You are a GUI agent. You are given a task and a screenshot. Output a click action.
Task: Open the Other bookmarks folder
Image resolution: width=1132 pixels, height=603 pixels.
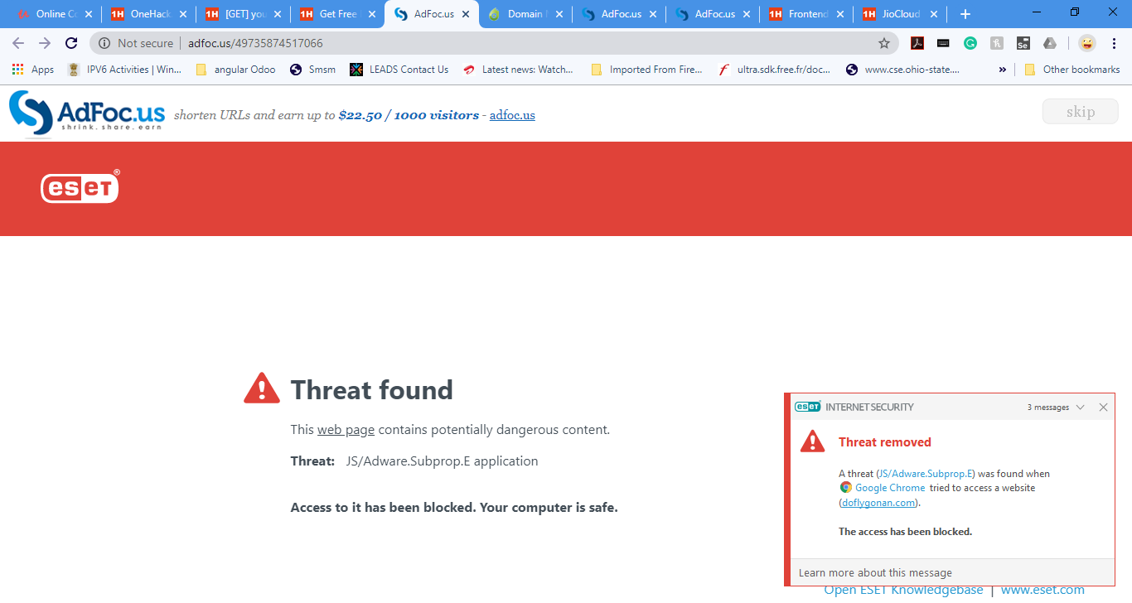[x=1072, y=70]
